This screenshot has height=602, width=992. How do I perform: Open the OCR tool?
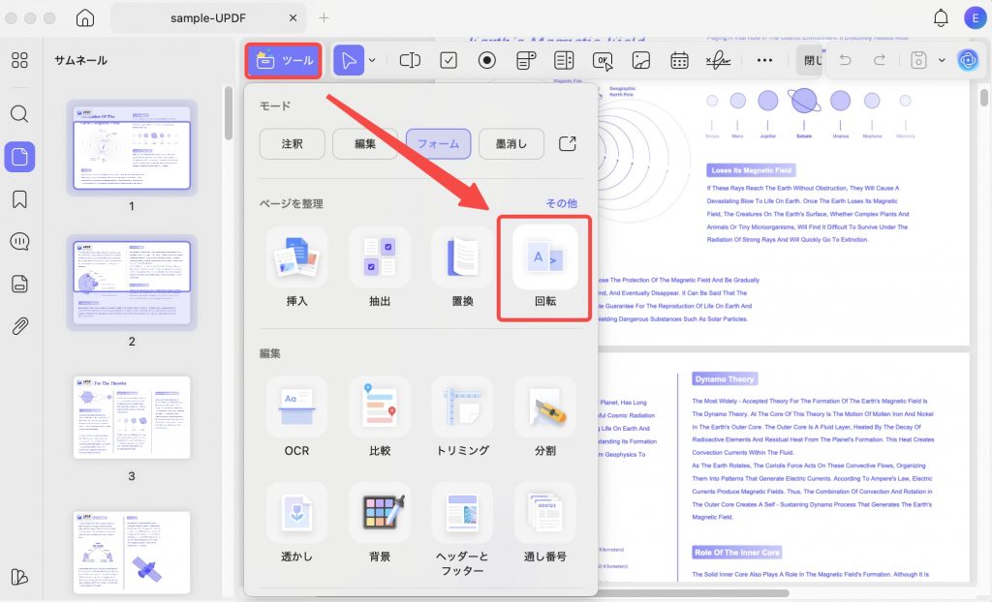[x=296, y=417]
